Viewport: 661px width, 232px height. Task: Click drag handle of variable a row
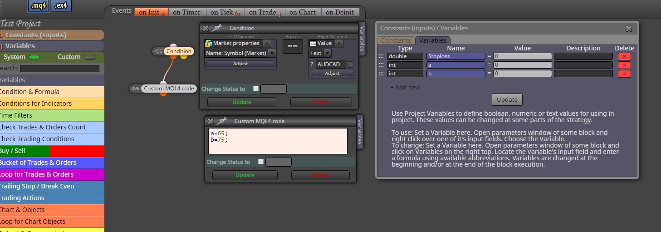click(x=381, y=65)
